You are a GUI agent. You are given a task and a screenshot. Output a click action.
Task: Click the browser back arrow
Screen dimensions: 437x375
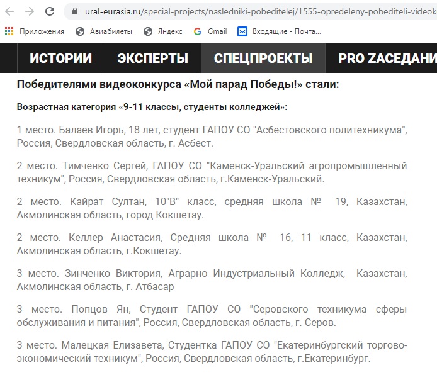(9, 11)
